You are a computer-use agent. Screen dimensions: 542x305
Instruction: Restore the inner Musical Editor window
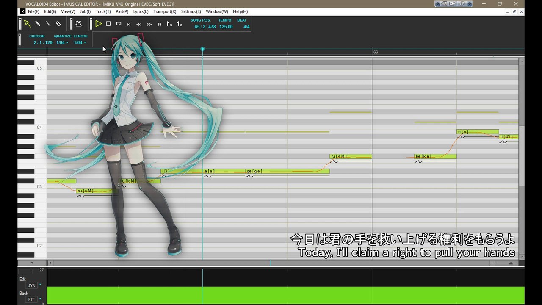point(514,11)
